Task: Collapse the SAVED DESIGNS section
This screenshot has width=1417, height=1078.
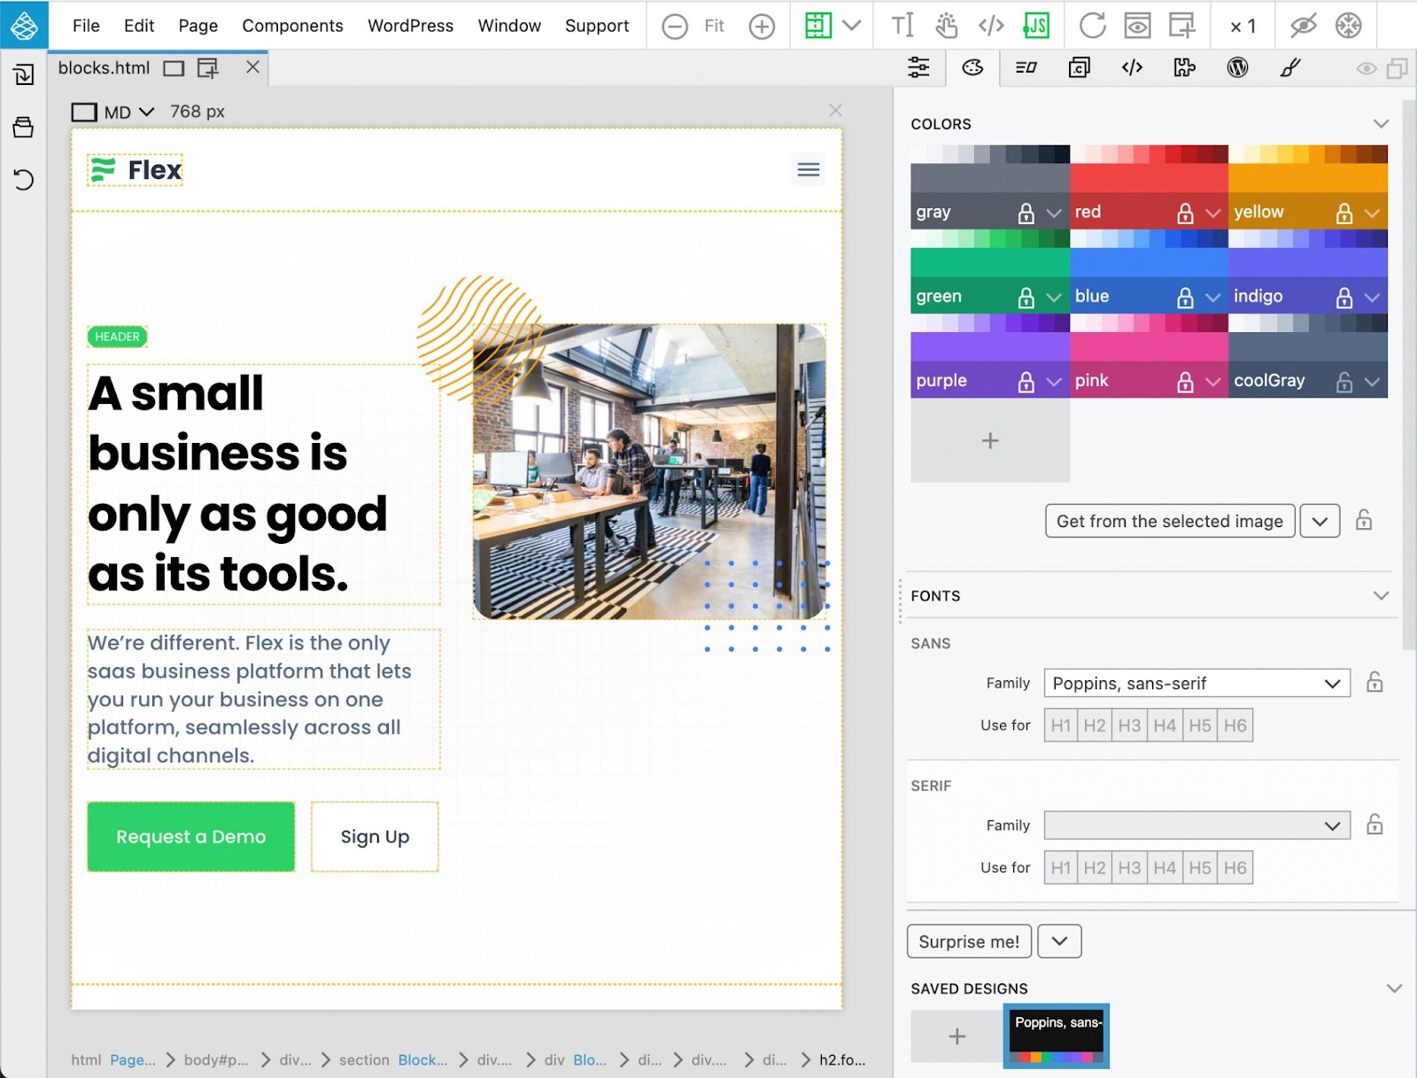Action: pyautogui.click(x=1394, y=989)
